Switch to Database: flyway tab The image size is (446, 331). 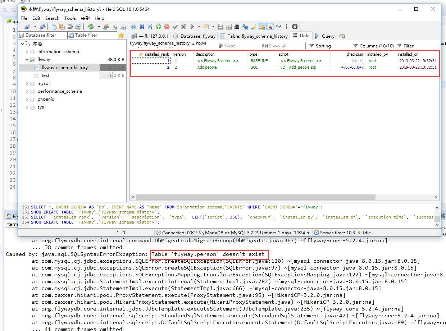click(x=194, y=36)
